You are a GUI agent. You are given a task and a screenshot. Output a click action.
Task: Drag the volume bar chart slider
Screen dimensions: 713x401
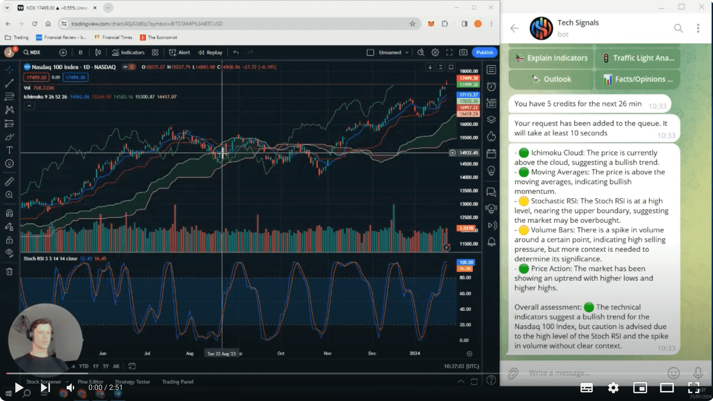click(447, 248)
